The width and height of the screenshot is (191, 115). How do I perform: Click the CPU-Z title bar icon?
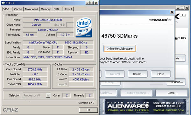(3, 3)
